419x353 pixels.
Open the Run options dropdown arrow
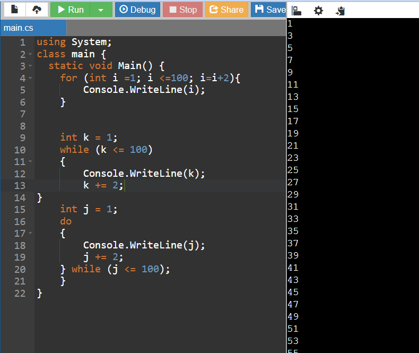(x=101, y=10)
